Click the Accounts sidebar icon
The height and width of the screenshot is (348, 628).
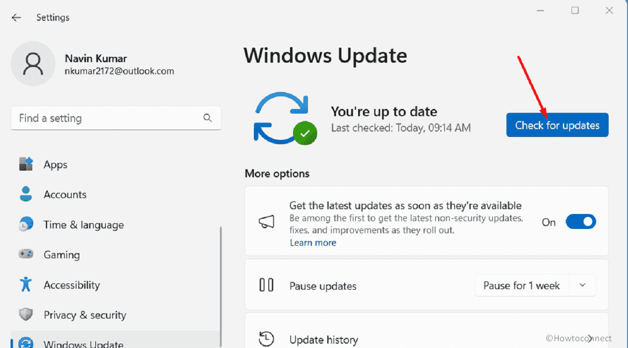pyautogui.click(x=26, y=194)
